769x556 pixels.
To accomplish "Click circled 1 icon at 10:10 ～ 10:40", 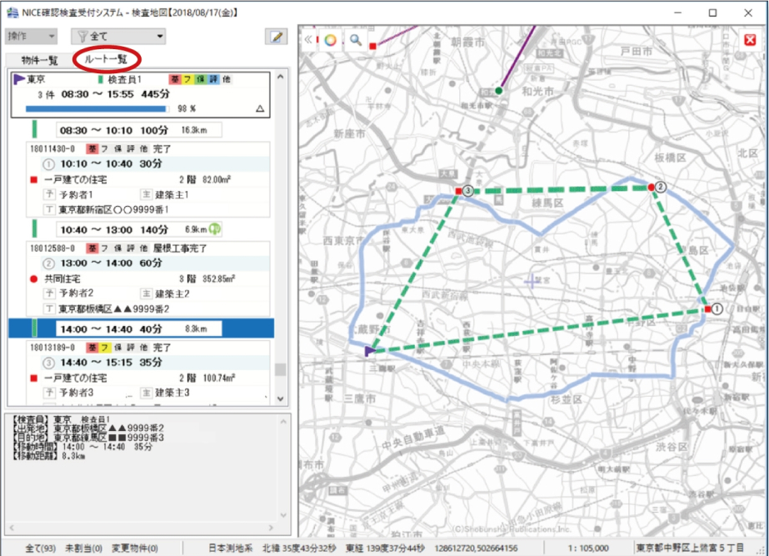I will pyautogui.click(x=48, y=164).
